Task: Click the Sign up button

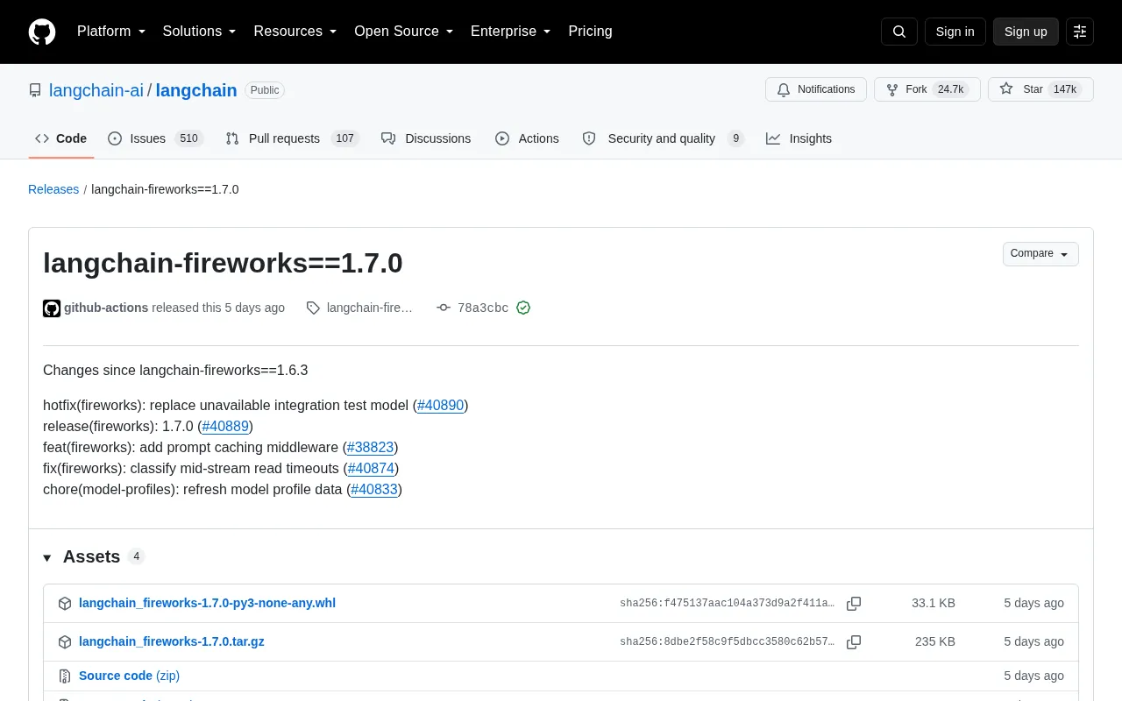Action: pos(1026,32)
